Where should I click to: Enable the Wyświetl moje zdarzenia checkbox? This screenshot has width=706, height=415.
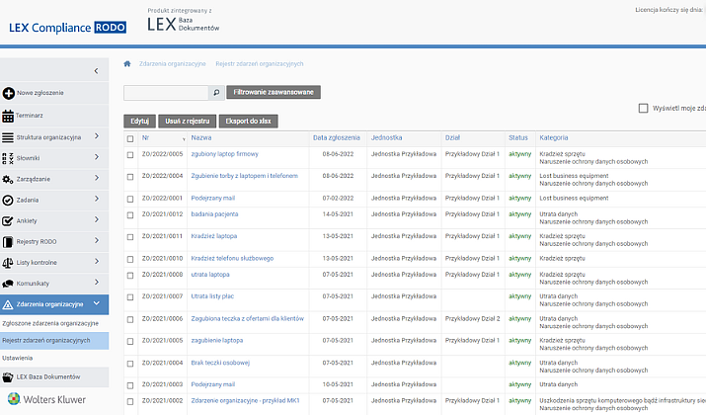pos(644,109)
